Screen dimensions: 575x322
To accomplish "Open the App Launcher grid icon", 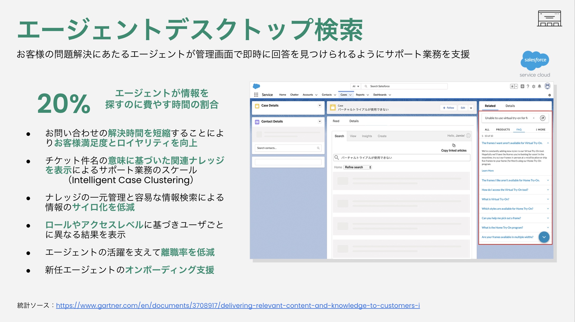I will [256, 95].
